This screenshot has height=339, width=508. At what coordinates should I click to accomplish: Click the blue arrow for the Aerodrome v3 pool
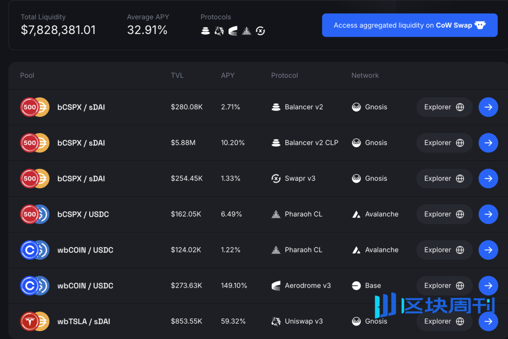click(488, 285)
